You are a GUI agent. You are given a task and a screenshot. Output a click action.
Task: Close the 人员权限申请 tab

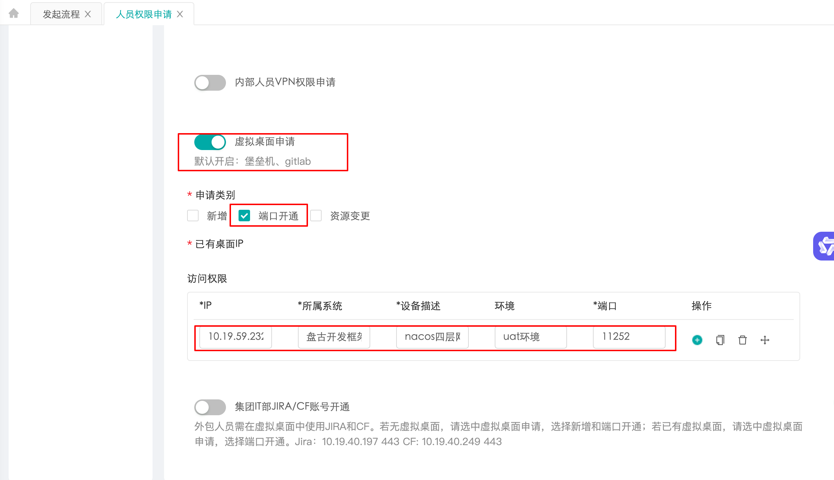click(x=180, y=14)
